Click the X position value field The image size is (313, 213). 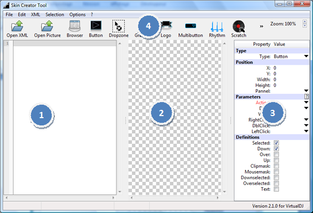(291, 68)
